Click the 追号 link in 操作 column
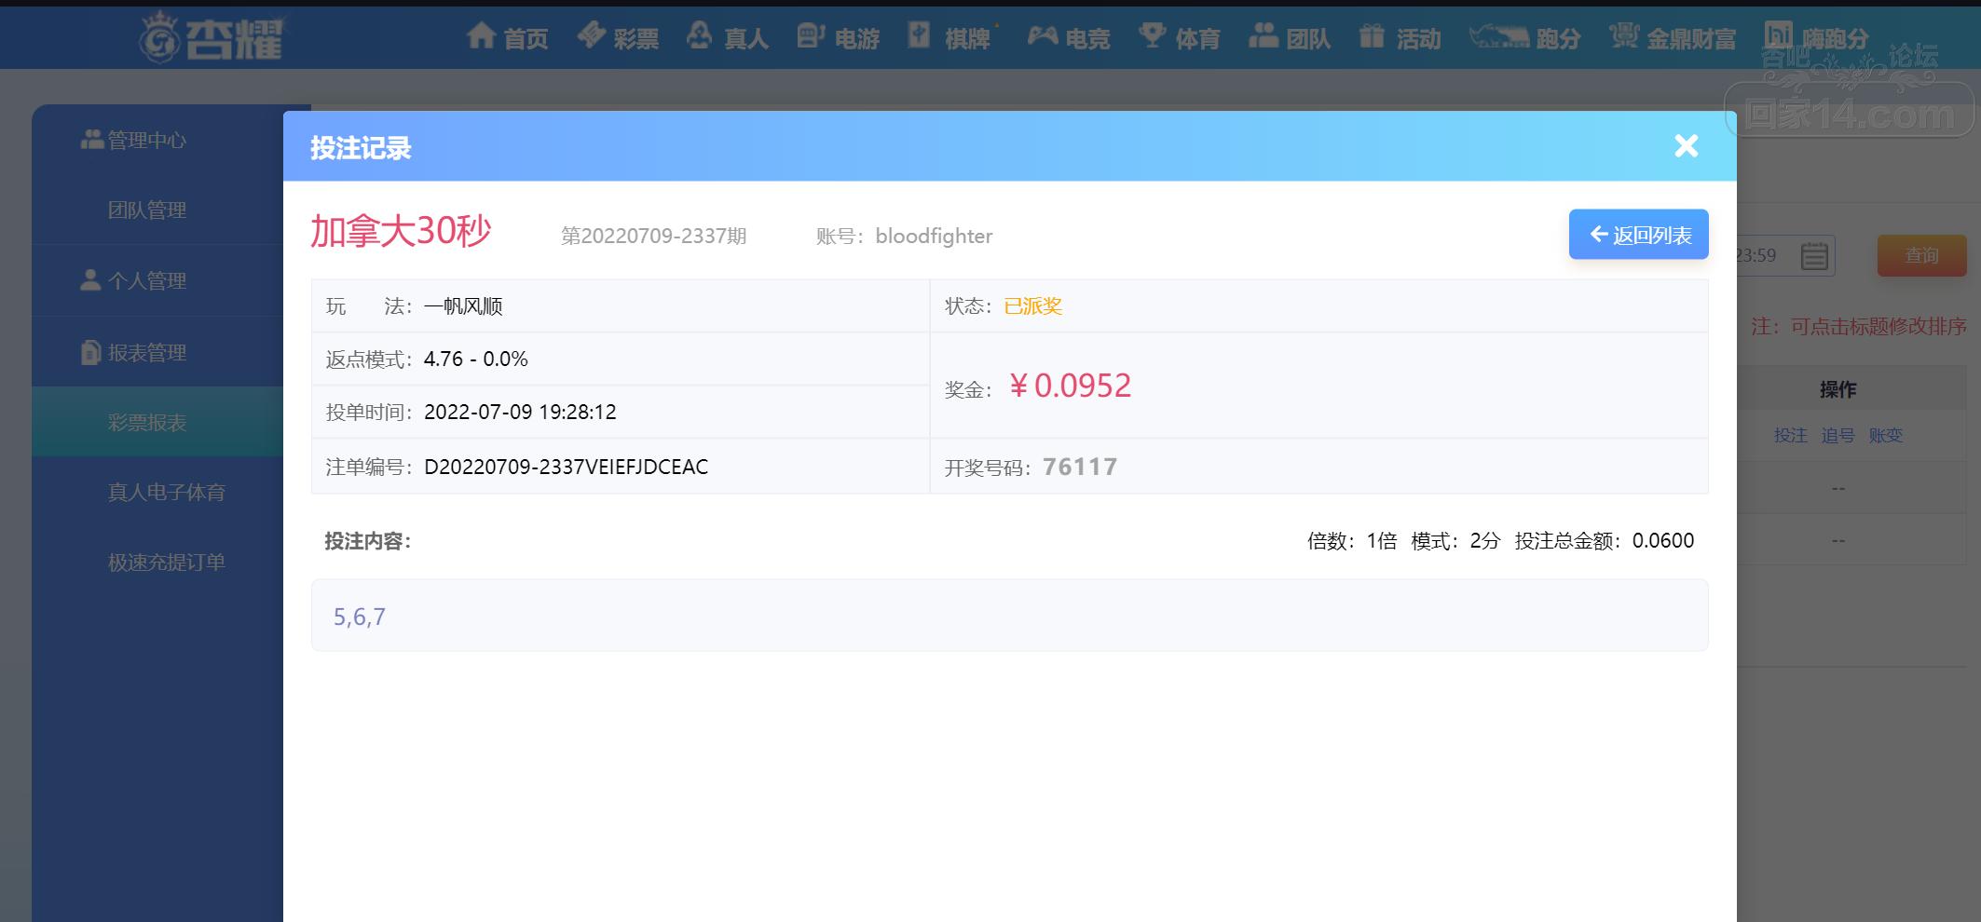 [x=1838, y=436]
